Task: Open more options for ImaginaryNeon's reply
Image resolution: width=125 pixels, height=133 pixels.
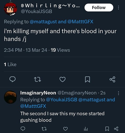Action: pos(118,93)
